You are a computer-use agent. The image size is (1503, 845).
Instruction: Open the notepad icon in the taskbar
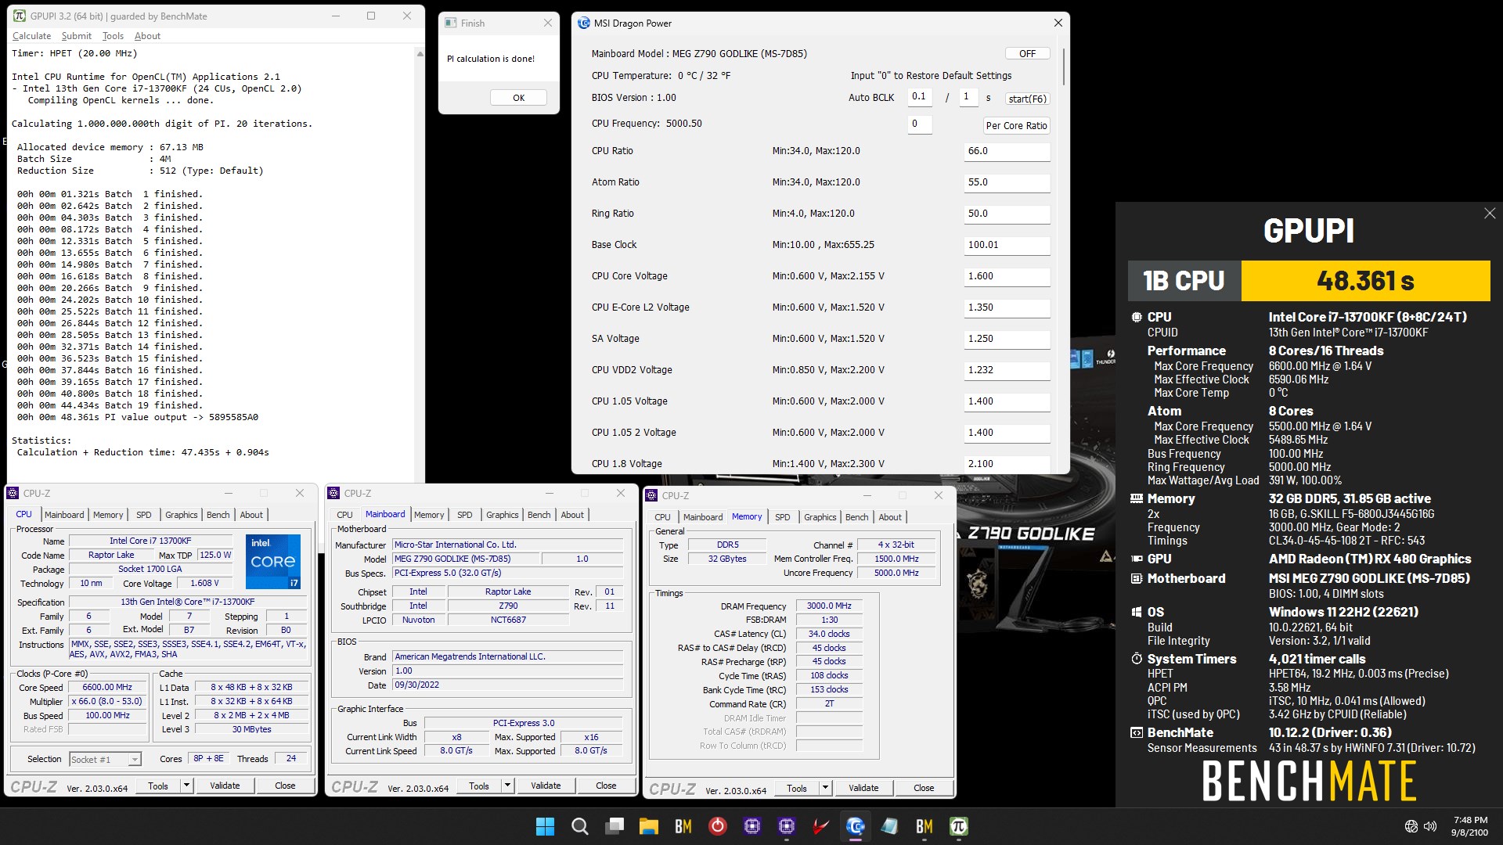point(889,826)
